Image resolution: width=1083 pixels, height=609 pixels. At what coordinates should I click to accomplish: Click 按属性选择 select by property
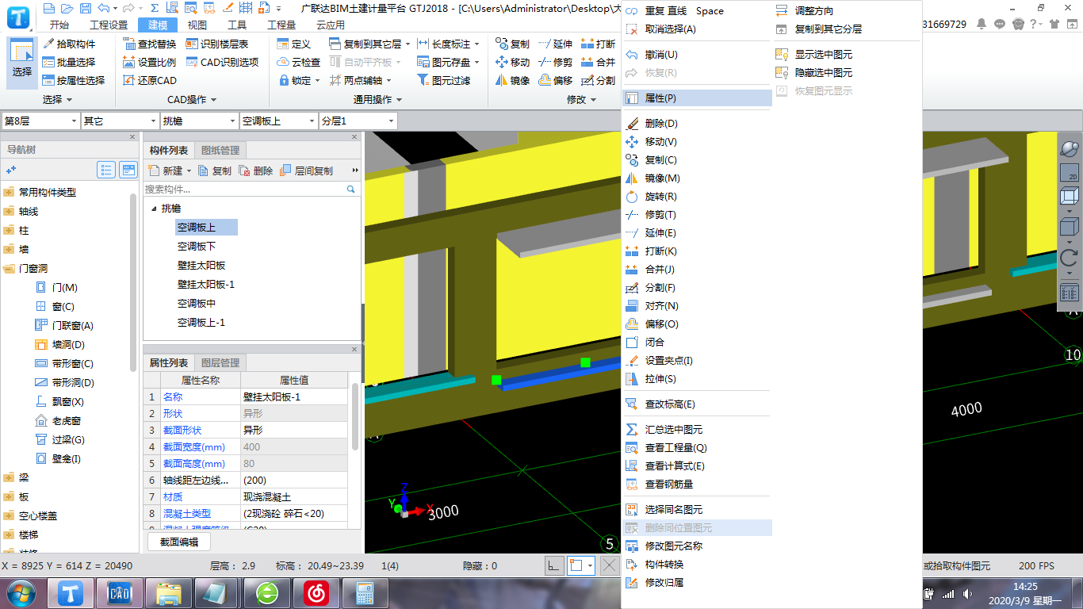point(74,80)
